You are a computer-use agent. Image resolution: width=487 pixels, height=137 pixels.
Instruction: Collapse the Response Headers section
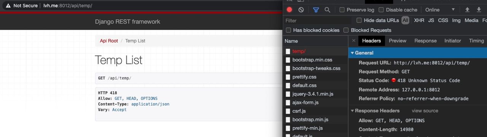point(352,111)
